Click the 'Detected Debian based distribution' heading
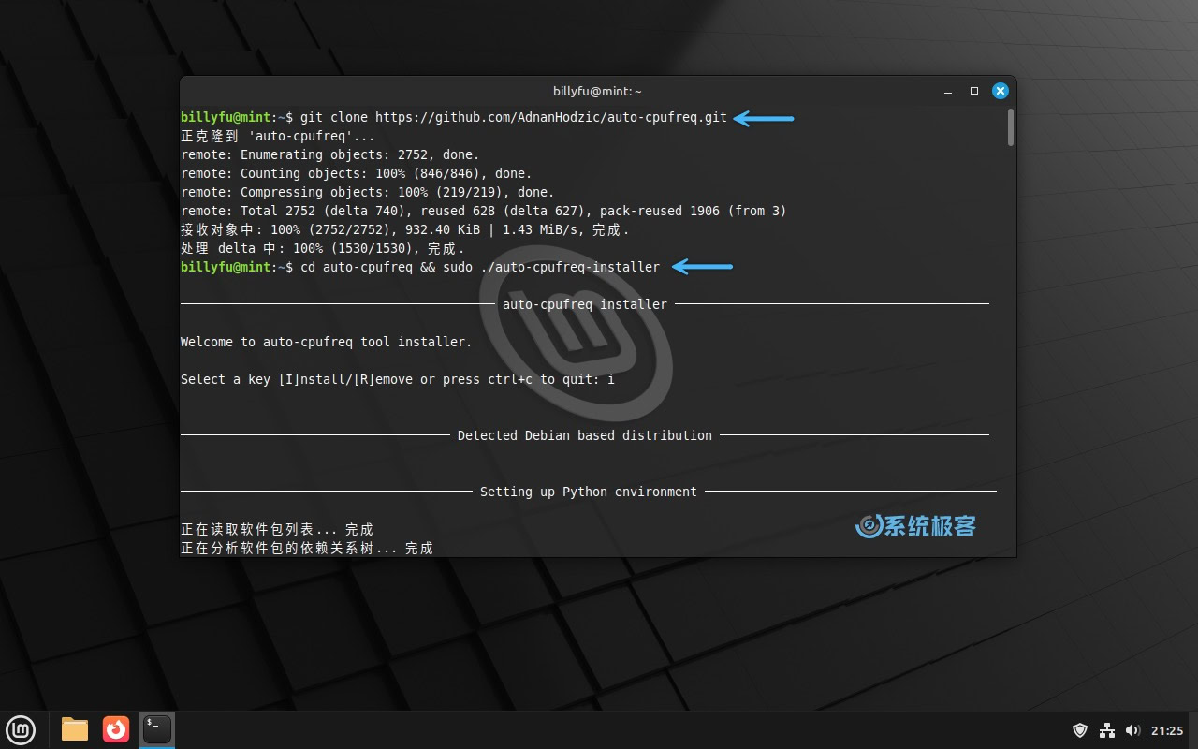Viewport: 1198px width, 749px height. tap(585, 435)
